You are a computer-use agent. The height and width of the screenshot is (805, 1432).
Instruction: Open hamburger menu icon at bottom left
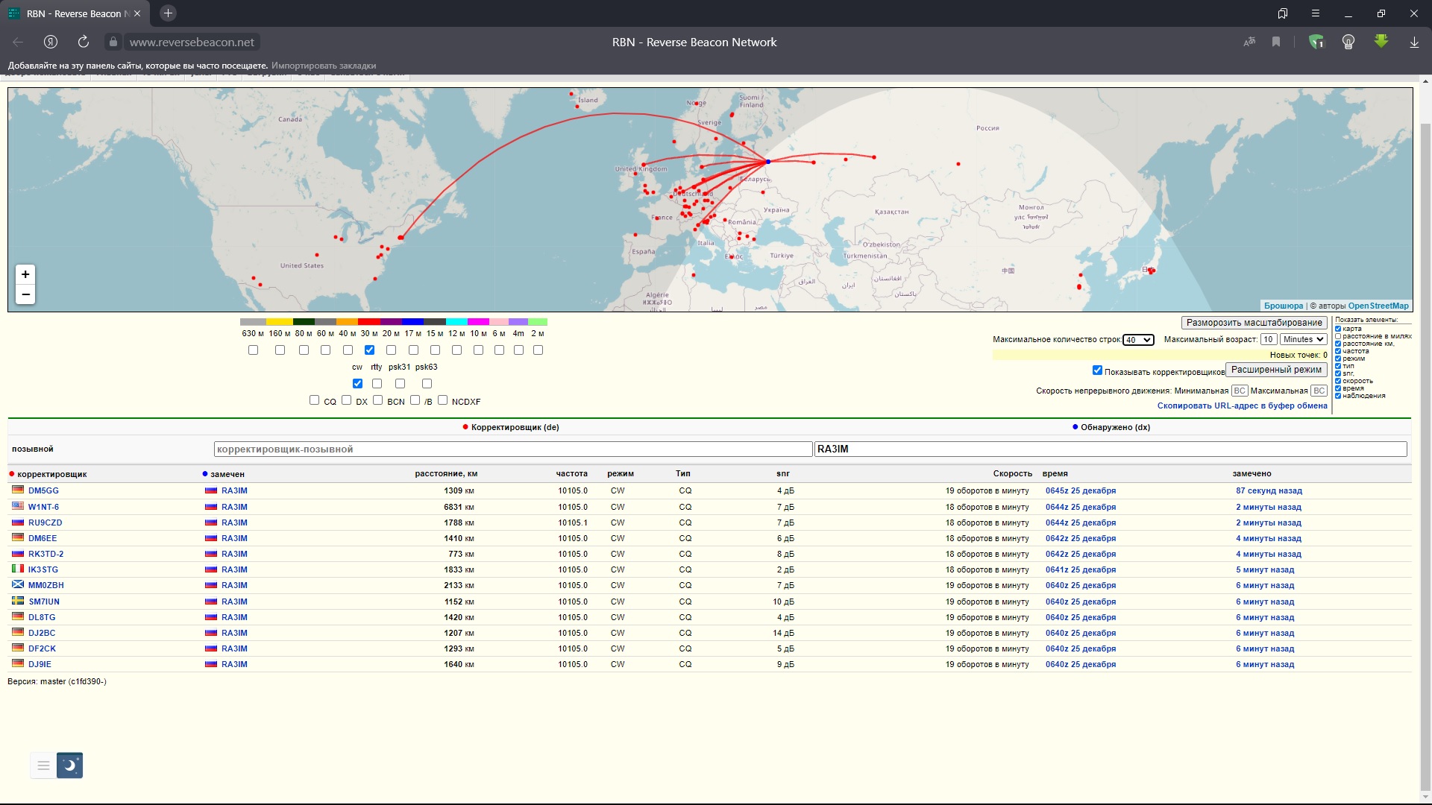[x=43, y=765]
